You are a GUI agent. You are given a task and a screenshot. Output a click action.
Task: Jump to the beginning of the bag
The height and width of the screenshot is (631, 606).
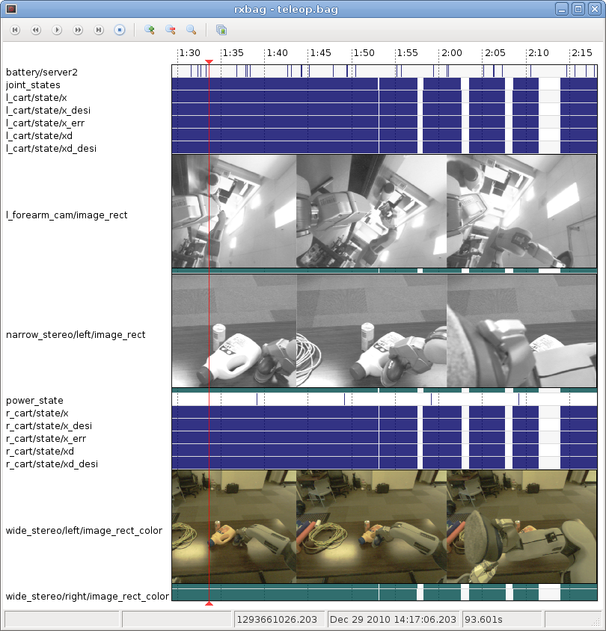point(15,30)
